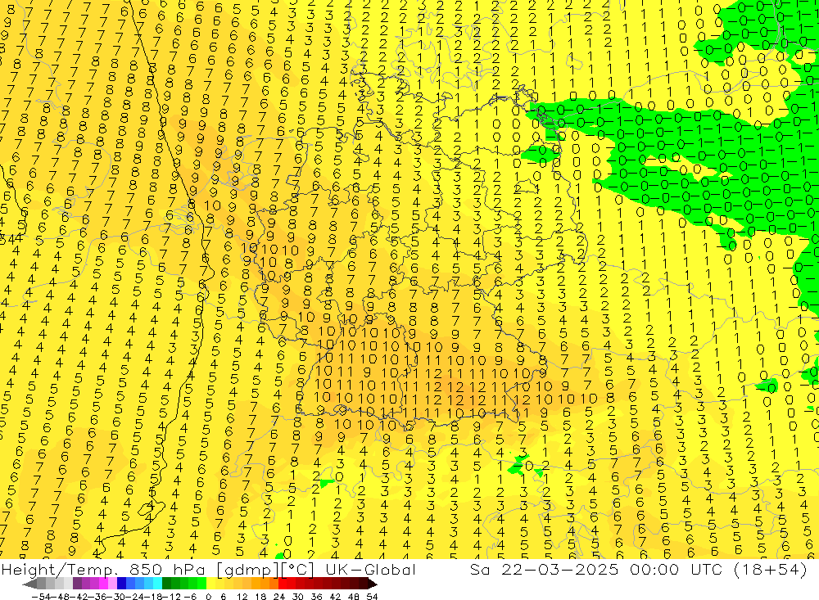Pick the dark blue swatch above the -30 label
Screen dimensions: 819x600
pos(121,584)
